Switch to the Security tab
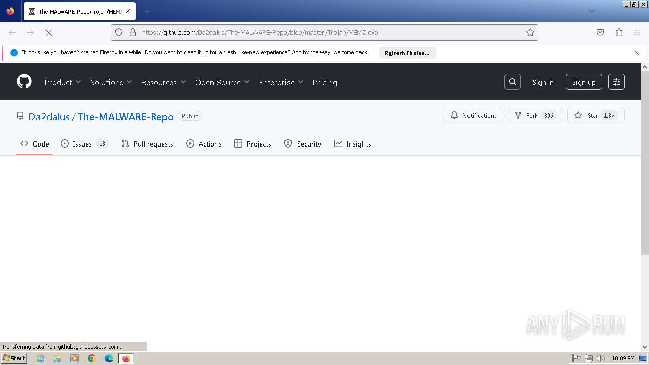The height and width of the screenshot is (365, 649). click(x=303, y=144)
